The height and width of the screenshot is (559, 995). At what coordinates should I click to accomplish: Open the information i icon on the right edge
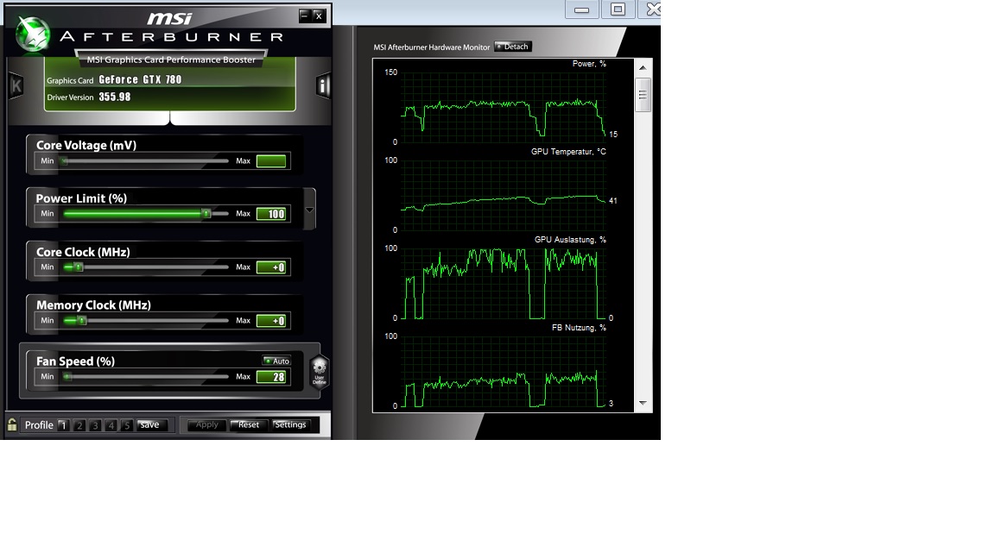click(x=323, y=85)
